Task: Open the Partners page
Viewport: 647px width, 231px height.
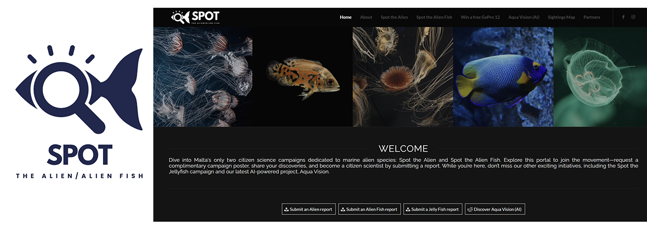Action: pos(592,17)
